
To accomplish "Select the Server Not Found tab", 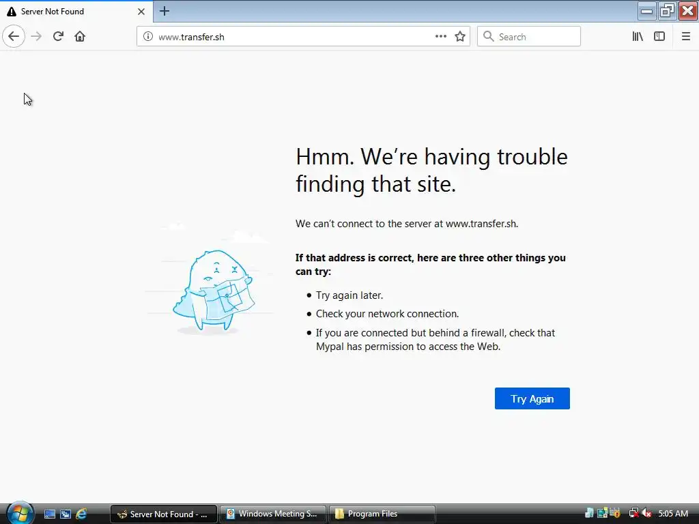I will coord(76,12).
